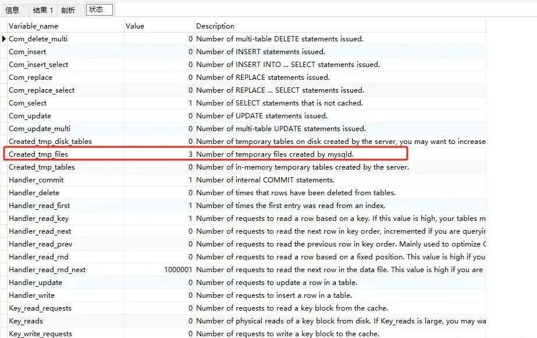This screenshot has height=338, width=537.
Task: Click the current row arrow indicator
Action: pyautogui.click(x=4, y=39)
